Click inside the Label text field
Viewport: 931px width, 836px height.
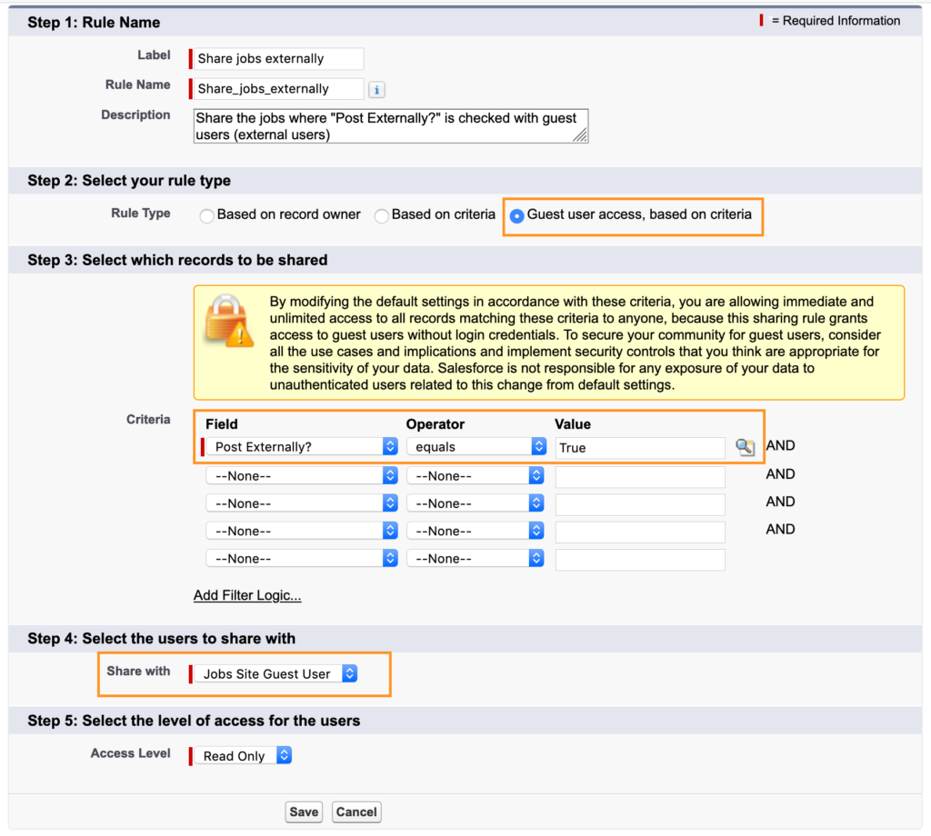275,58
